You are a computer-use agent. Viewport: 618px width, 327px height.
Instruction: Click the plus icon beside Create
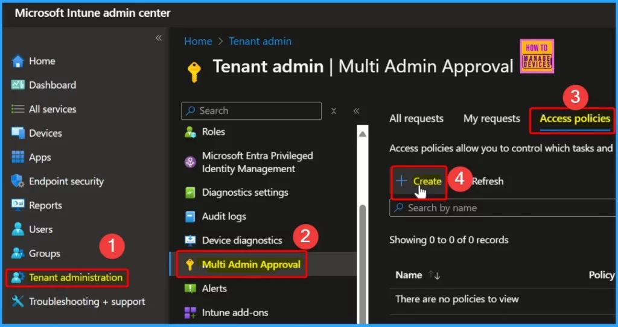401,181
